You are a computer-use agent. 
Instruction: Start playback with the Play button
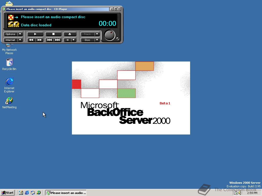35,34
